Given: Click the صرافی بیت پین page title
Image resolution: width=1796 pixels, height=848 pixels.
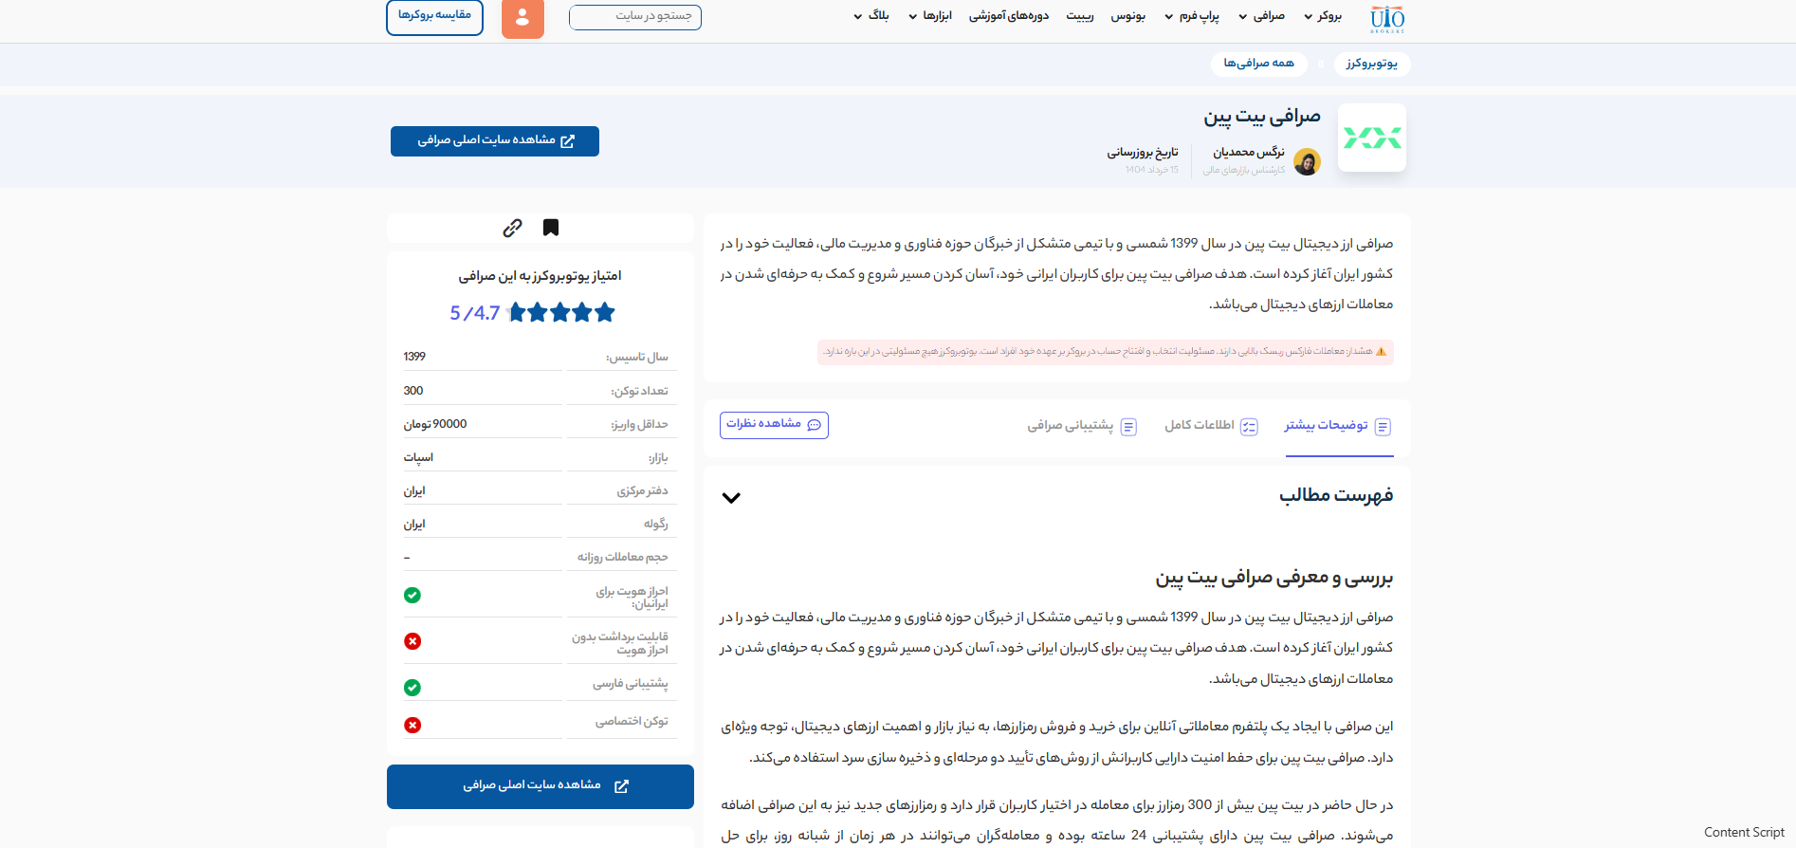Looking at the screenshot, I should pos(1262,117).
